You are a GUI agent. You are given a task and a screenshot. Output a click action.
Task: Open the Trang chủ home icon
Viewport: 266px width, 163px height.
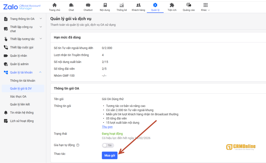click(55, 5)
